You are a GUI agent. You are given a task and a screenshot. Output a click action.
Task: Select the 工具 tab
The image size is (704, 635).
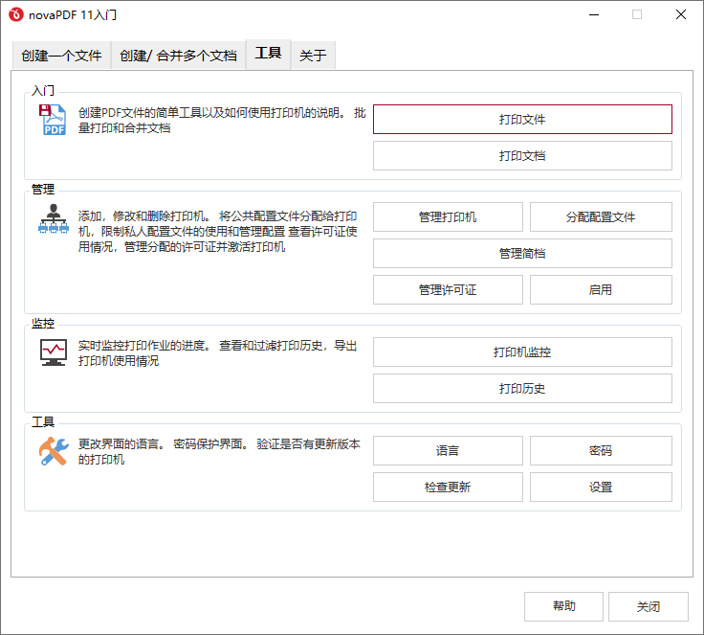click(x=268, y=55)
